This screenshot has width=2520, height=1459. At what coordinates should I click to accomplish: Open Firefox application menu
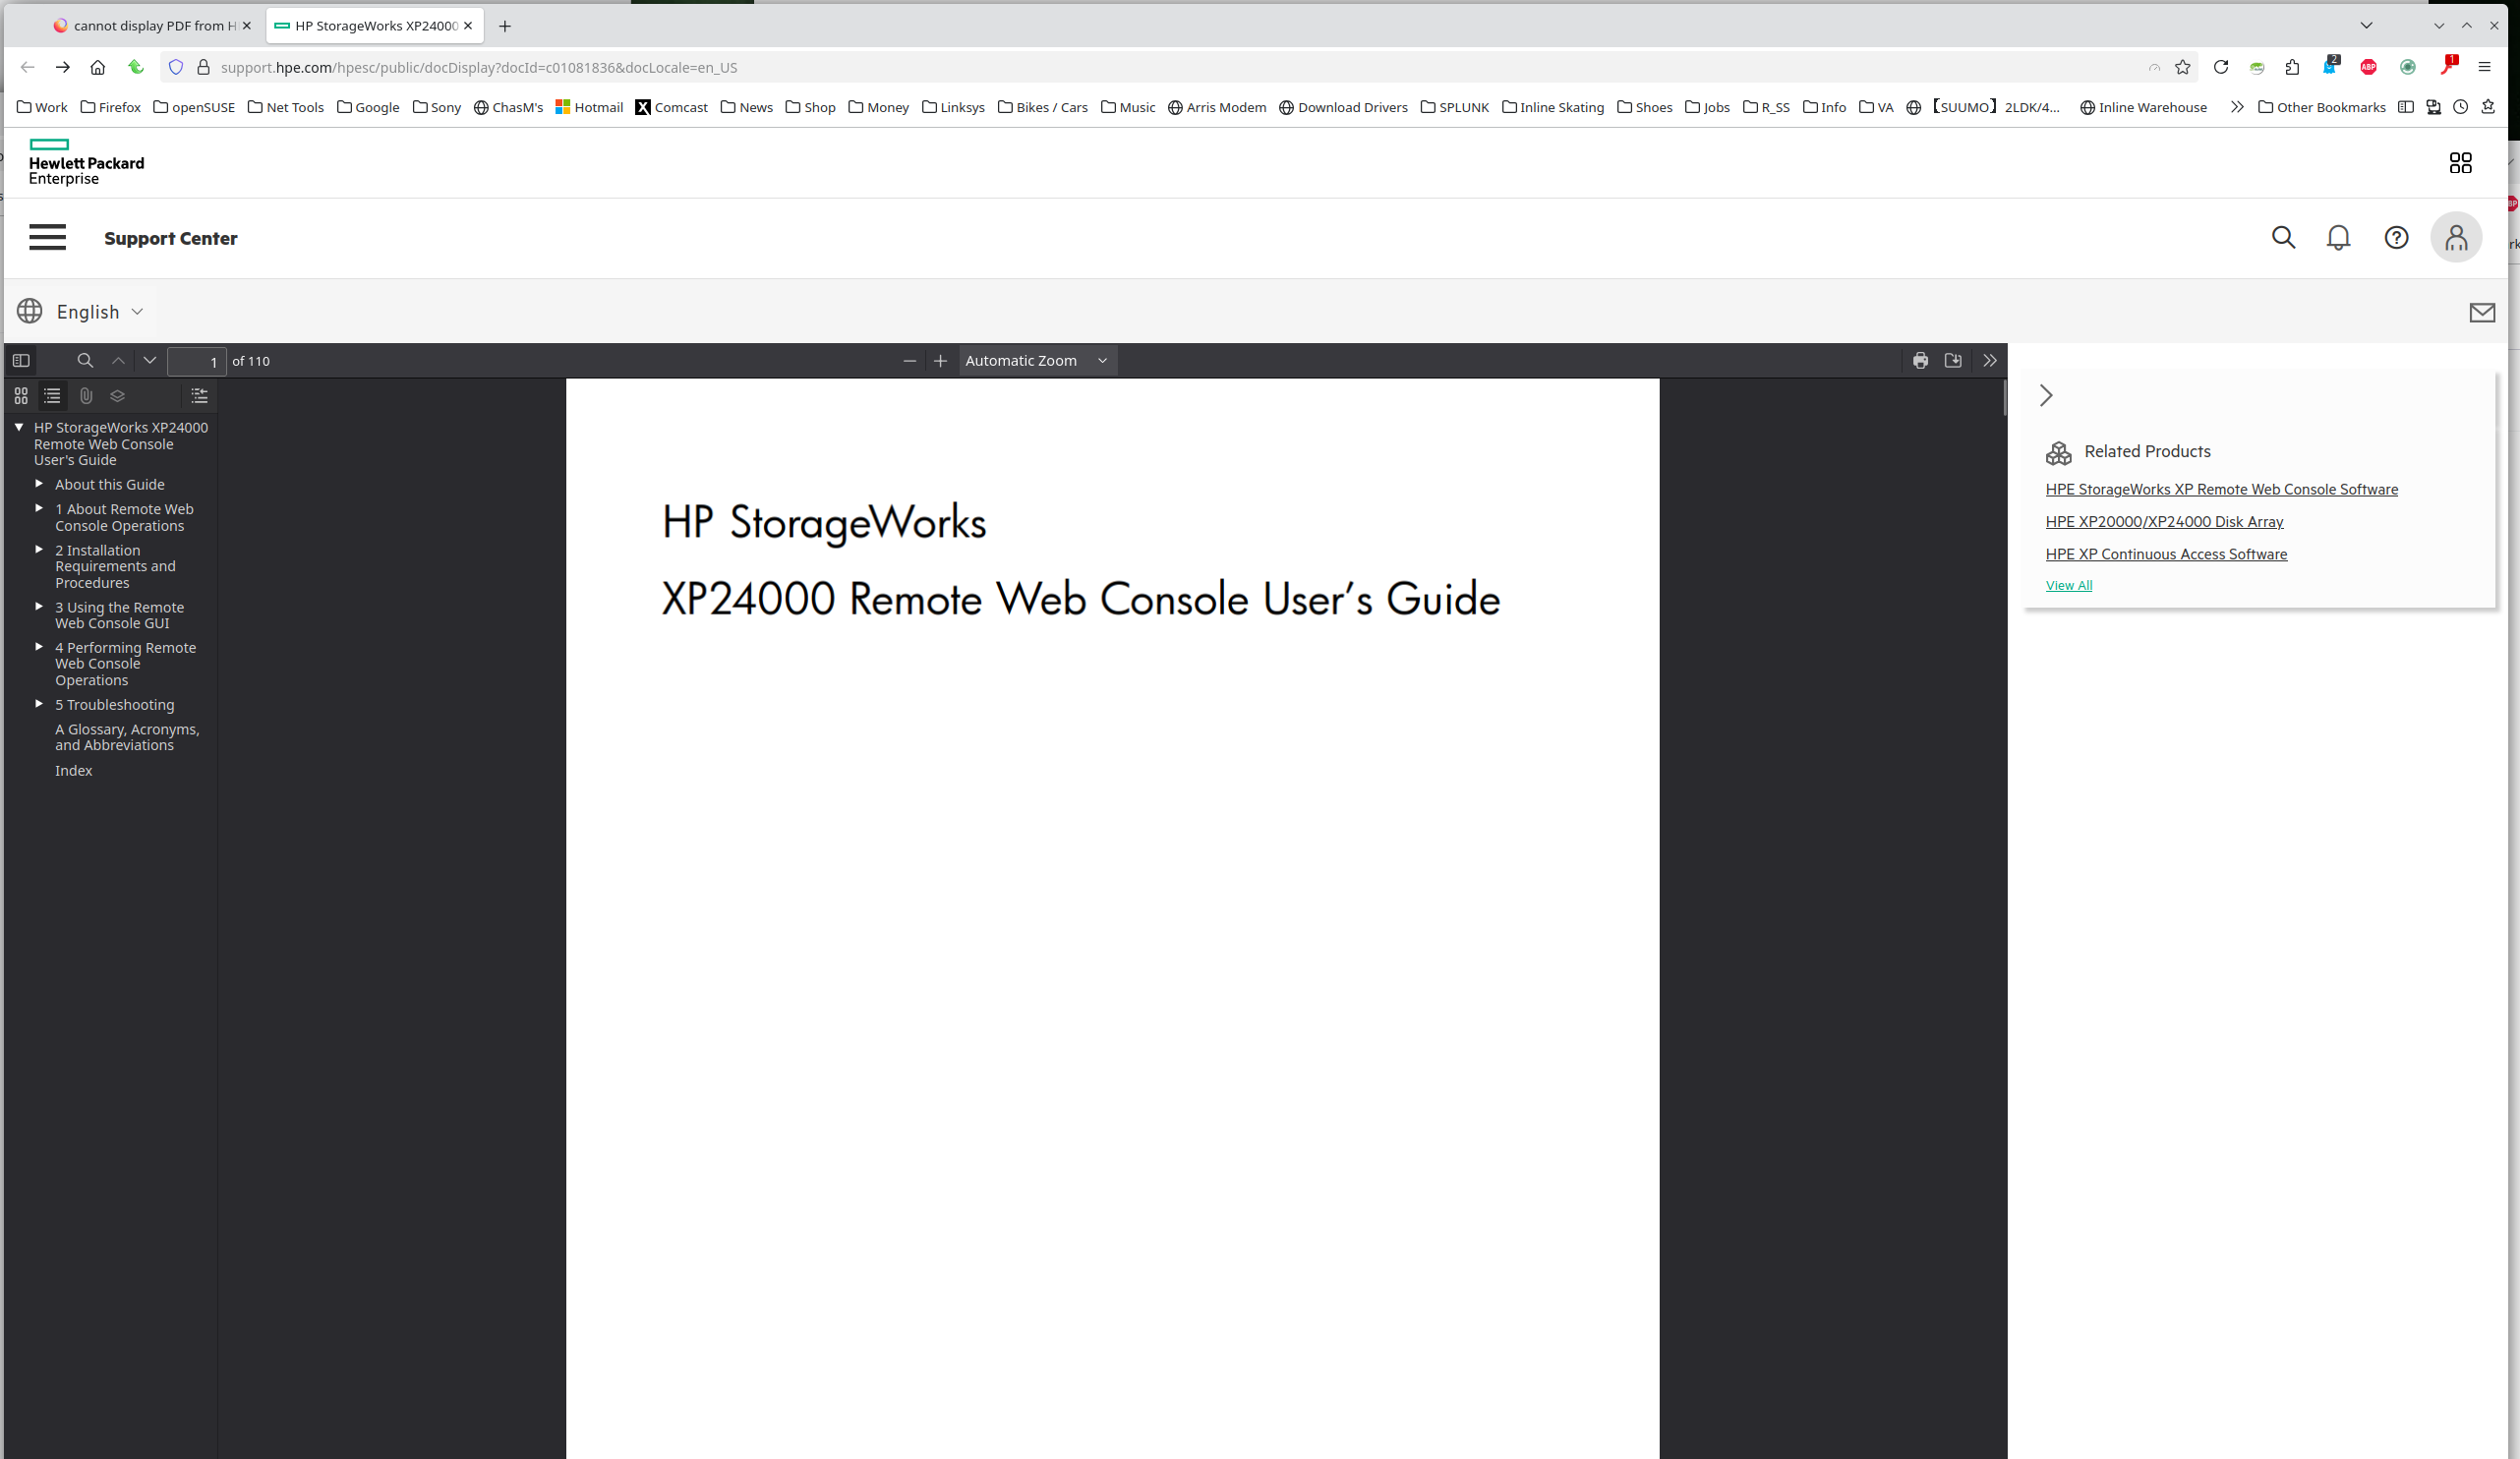2484,67
